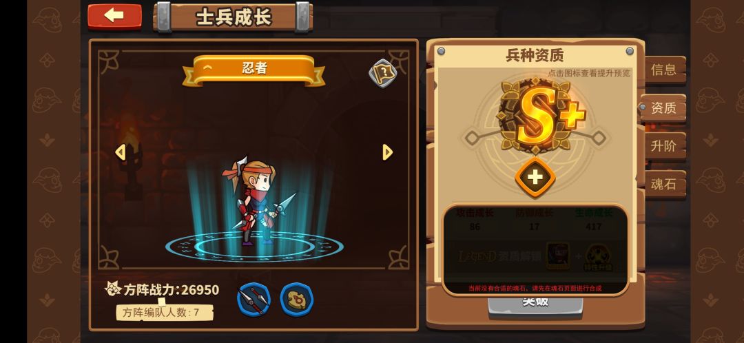
Task: Switch to the 信息 tab
Action: [x=664, y=70]
